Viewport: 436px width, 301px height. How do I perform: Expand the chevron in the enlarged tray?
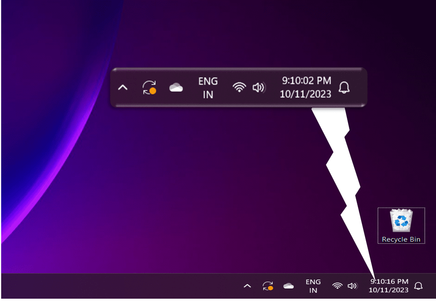123,87
